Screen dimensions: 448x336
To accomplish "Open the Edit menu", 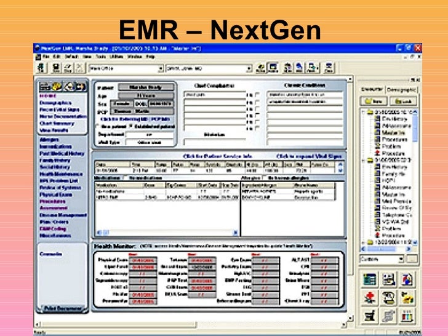I will [x=57, y=57].
